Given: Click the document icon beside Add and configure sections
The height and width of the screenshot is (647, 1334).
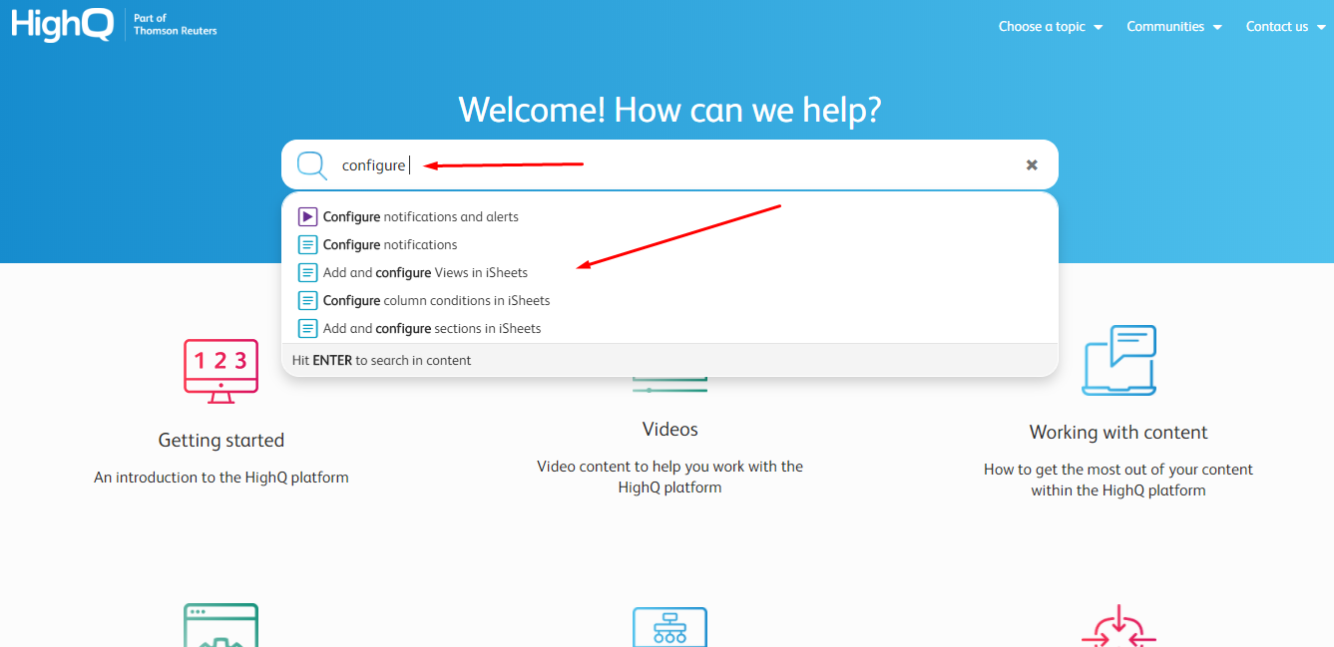Looking at the screenshot, I should [307, 328].
